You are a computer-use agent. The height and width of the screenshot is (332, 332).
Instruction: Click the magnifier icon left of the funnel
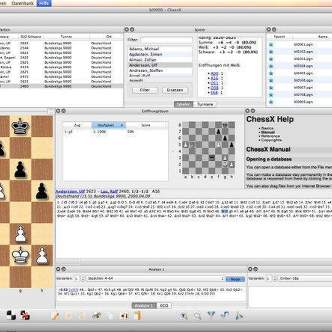click(198, 316)
